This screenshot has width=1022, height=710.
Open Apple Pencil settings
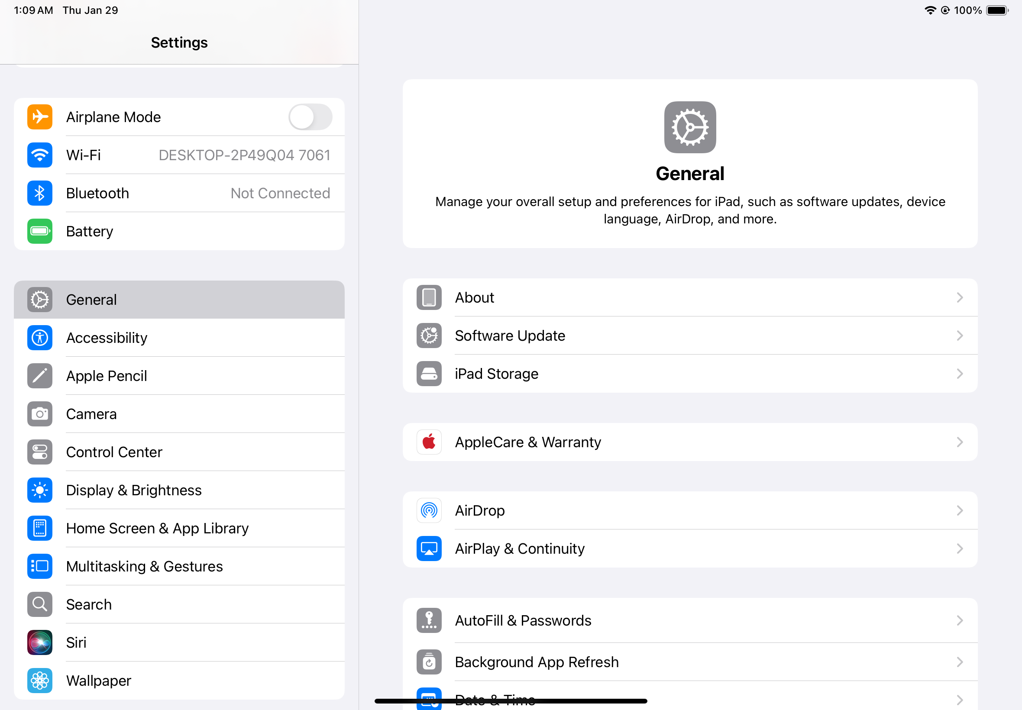(179, 376)
